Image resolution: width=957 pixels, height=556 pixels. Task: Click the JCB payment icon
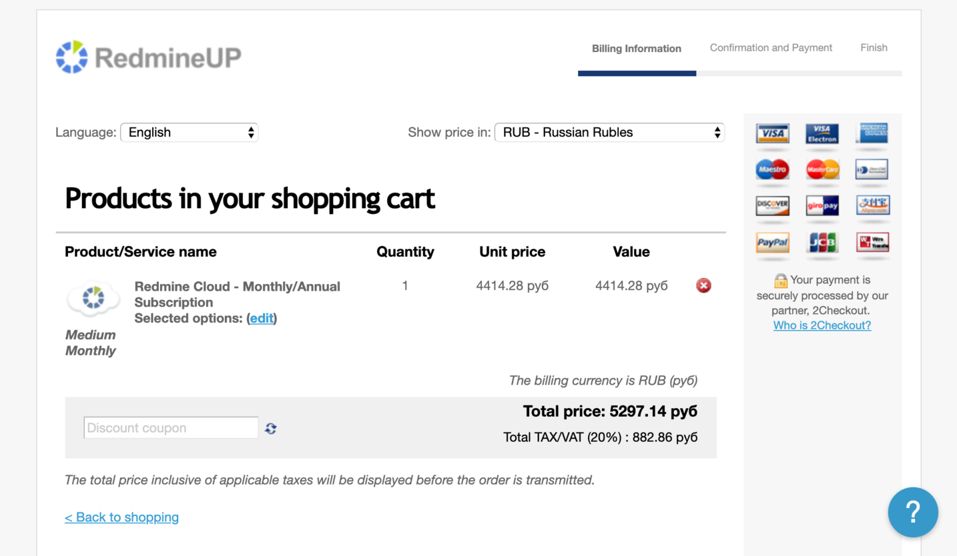[822, 242]
